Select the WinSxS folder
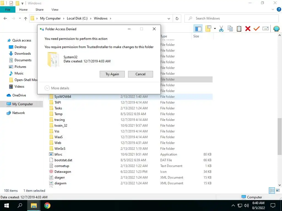This screenshot has height=211, width=282. [x=60, y=149]
